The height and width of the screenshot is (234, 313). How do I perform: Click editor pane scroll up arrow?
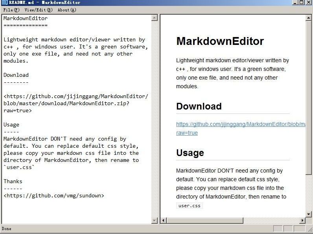click(x=155, y=18)
